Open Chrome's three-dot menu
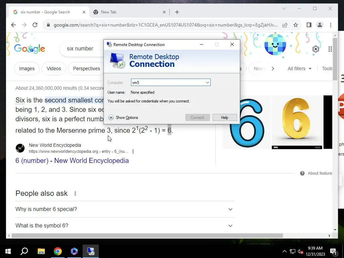Screen dimensions: 344x258 point(331,25)
